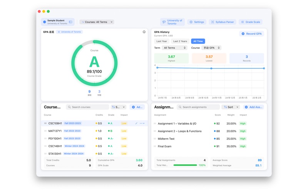Click the magnifier icon in Search courses
This screenshot has height=192, width=308.
click(69, 107)
